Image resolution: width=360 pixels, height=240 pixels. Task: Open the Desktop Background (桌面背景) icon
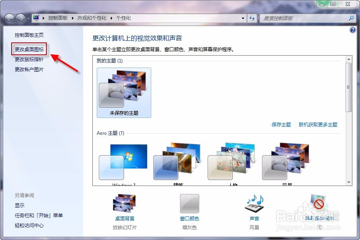(124, 203)
